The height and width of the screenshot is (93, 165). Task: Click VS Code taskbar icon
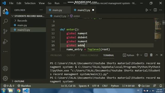(26, 91)
